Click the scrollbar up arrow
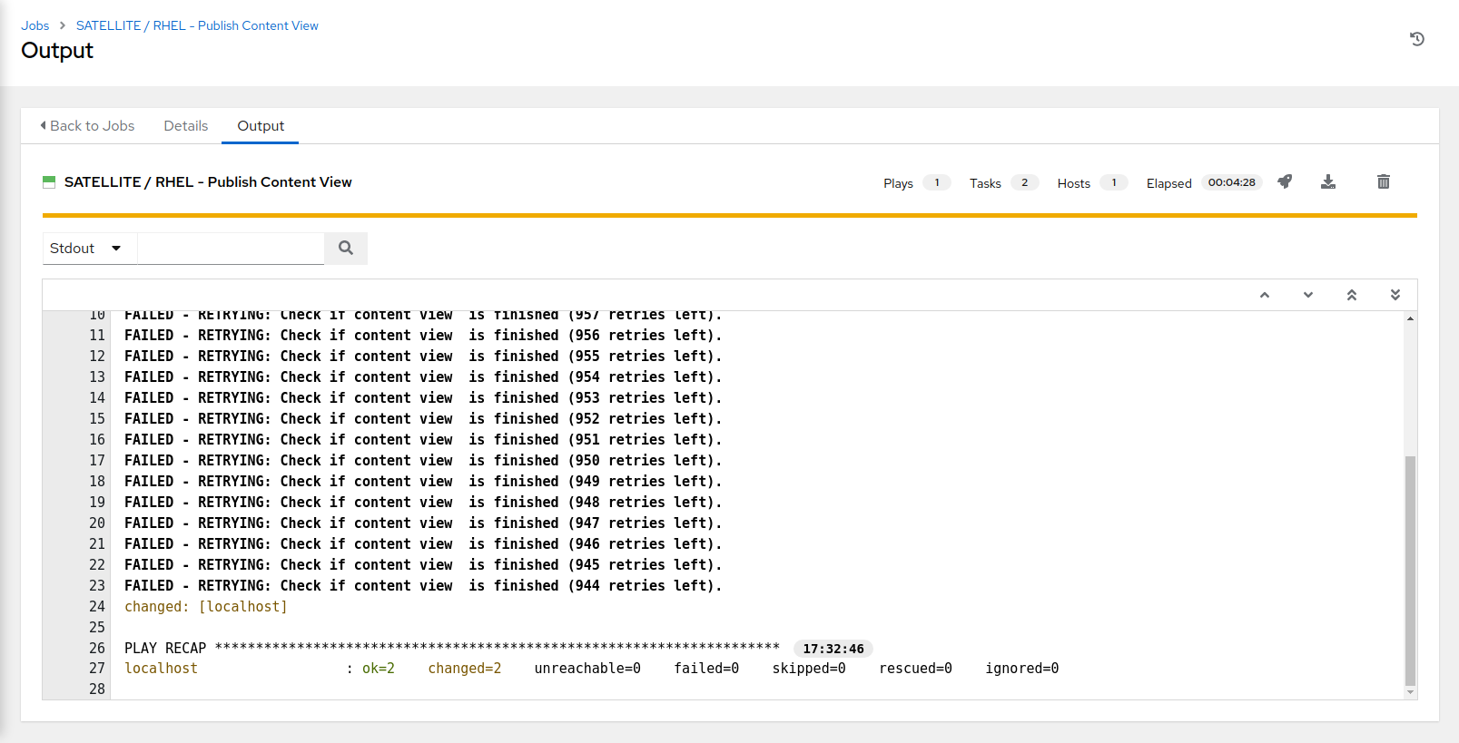The image size is (1459, 743). (1410, 318)
